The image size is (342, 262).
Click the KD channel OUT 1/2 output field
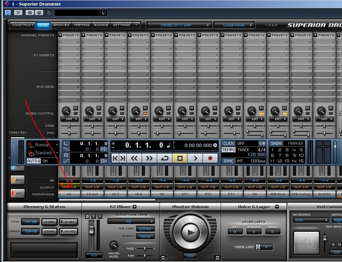click(69, 187)
